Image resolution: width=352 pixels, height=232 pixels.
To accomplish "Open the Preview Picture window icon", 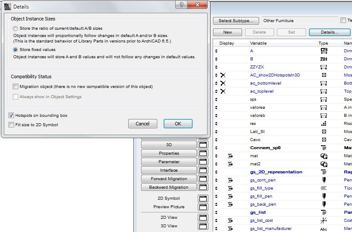I will tap(203, 207).
